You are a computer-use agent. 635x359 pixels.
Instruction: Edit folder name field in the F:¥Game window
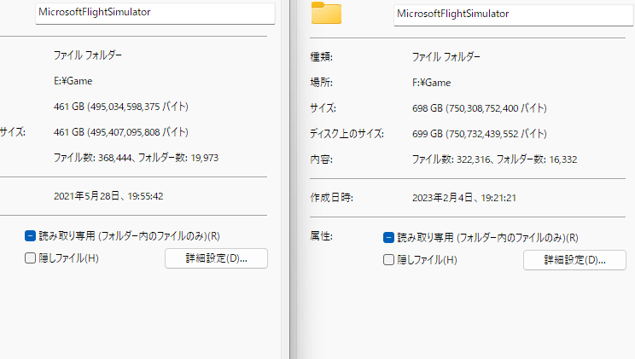[x=514, y=14]
